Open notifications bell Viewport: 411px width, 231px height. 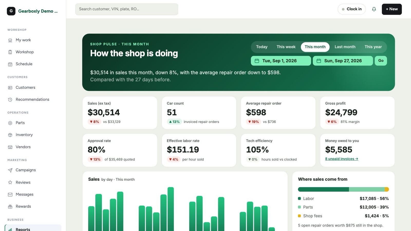coord(374,9)
